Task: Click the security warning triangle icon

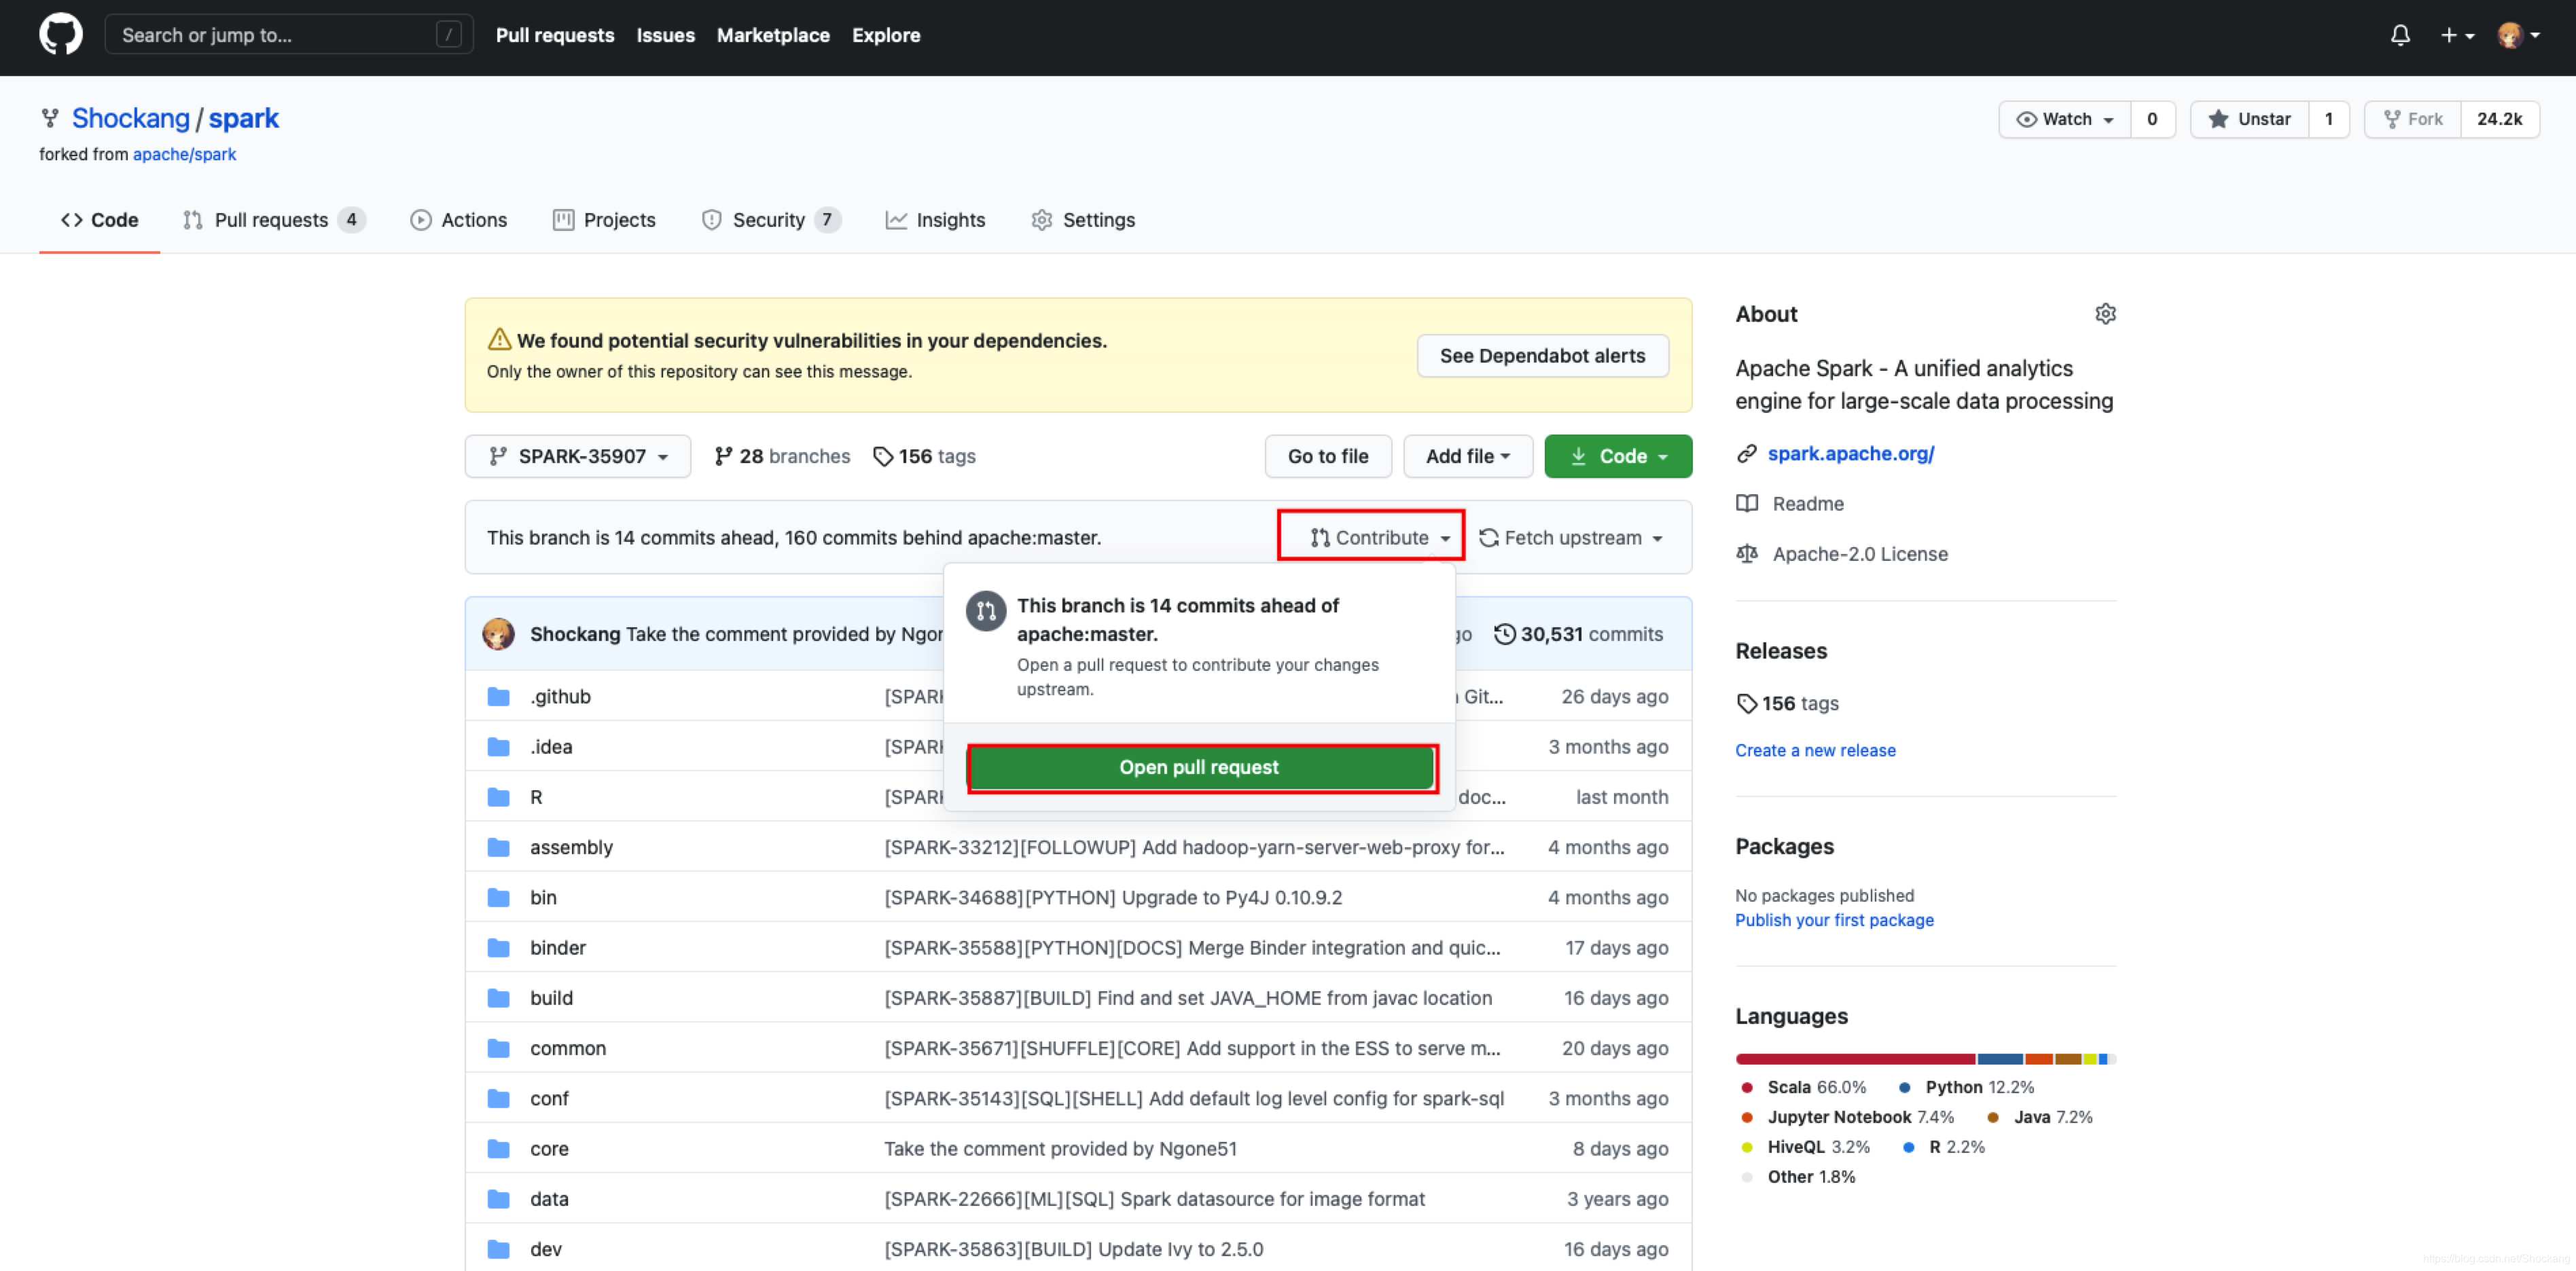Action: pos(499,339)
